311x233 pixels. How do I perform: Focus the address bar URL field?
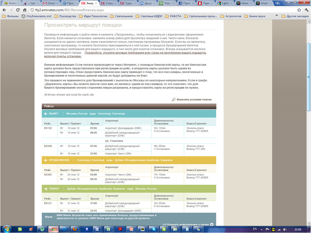click(x=163, y=10)
